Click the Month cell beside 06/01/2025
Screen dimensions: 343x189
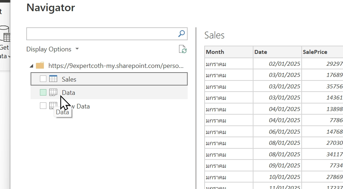[229, 132]
